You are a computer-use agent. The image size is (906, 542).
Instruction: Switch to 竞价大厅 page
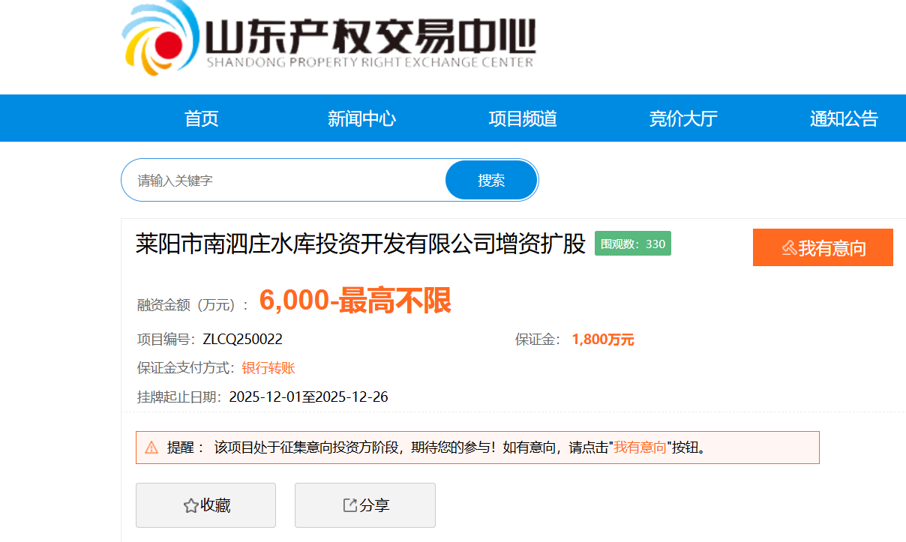683,118
